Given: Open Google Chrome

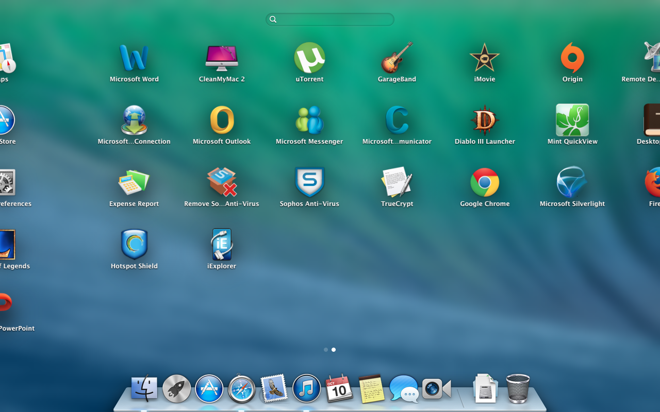Looking at the screenshot, I should tap(485, 182).
